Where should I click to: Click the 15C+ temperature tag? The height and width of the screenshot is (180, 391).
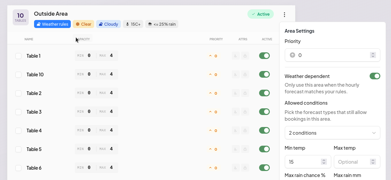pos(133,24)
